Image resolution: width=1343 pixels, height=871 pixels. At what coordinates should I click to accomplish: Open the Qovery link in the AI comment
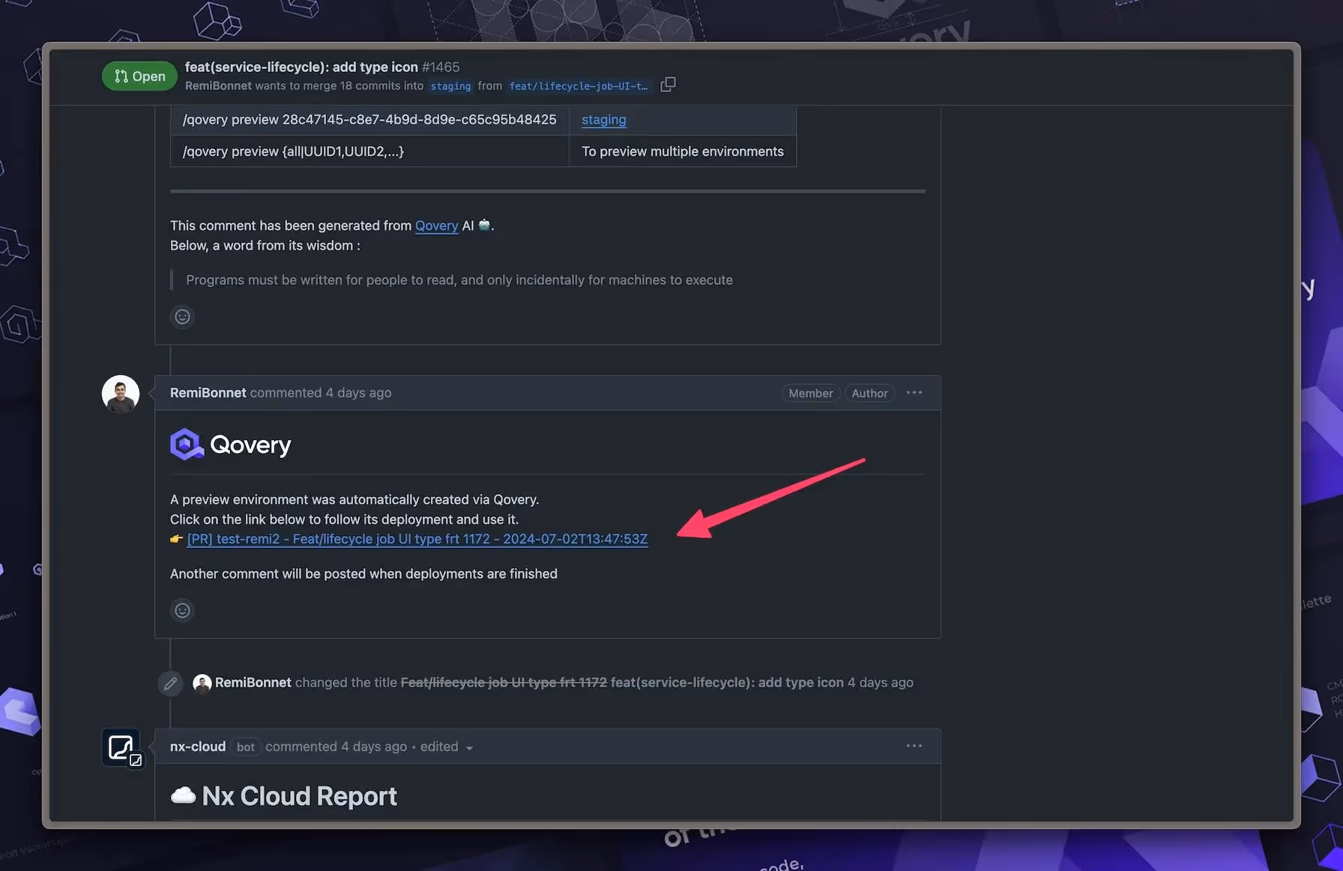coord(436,226)
